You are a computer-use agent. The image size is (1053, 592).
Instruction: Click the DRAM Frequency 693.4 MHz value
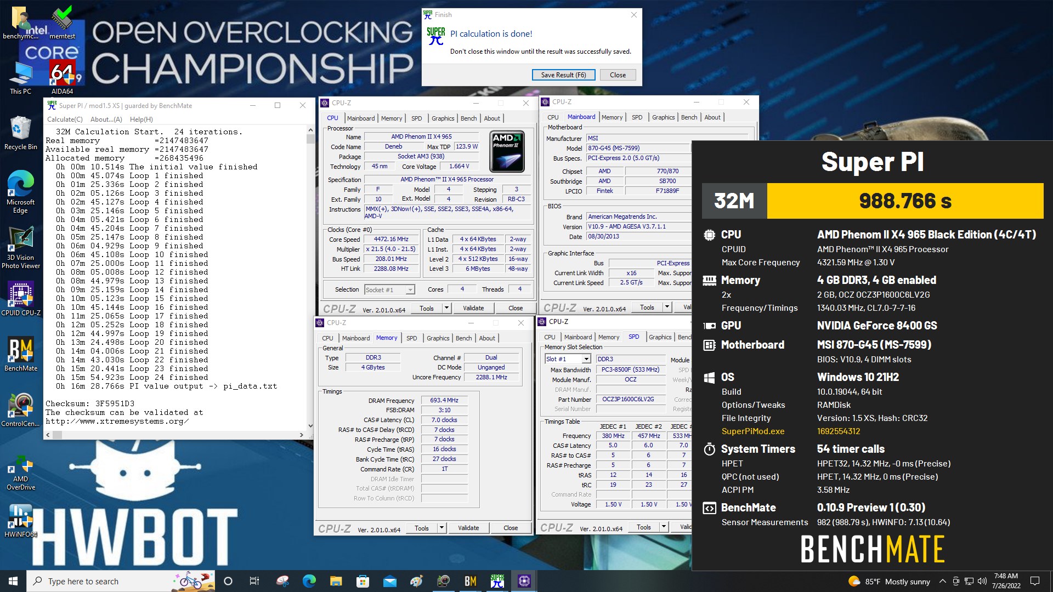tap(444, 400)
